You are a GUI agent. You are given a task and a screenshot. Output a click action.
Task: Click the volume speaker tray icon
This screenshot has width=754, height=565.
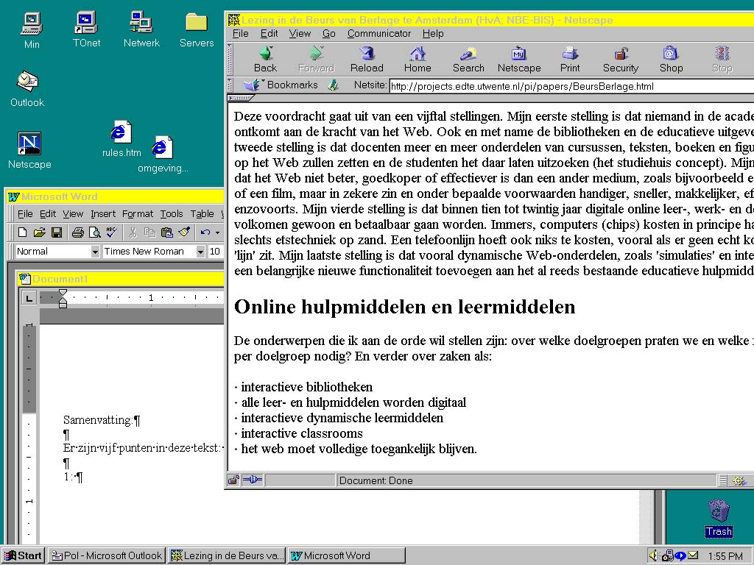[x=654, y=555]
